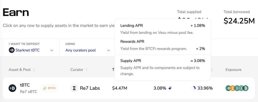The height and width of the screenshot is (102, 258).
Task: Click the tBTC asset icon in the row
Action: (x=12, y=88)
